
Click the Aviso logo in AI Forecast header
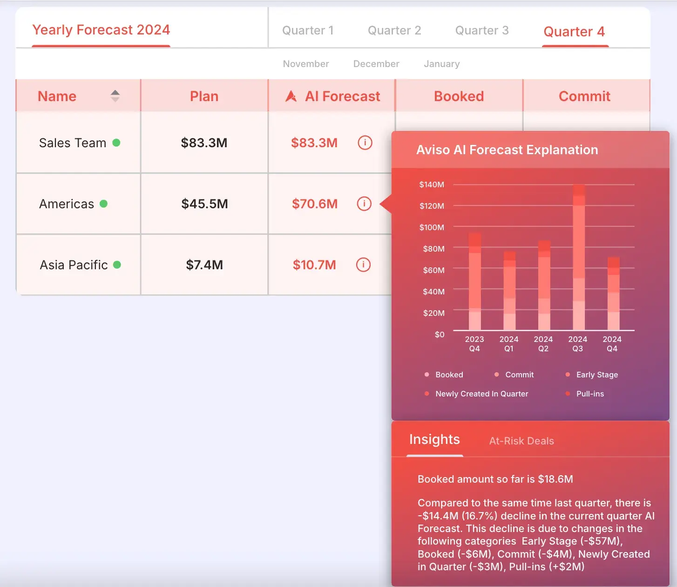tap(291, 96)
